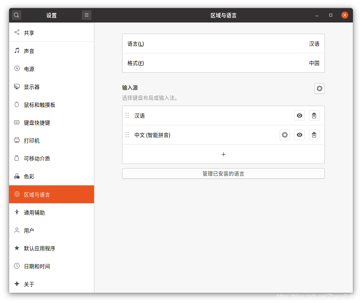
Task: Preview keyboard layout for 汉语 via eye icon
Action: pyautogui.click(x=299, y=116)
